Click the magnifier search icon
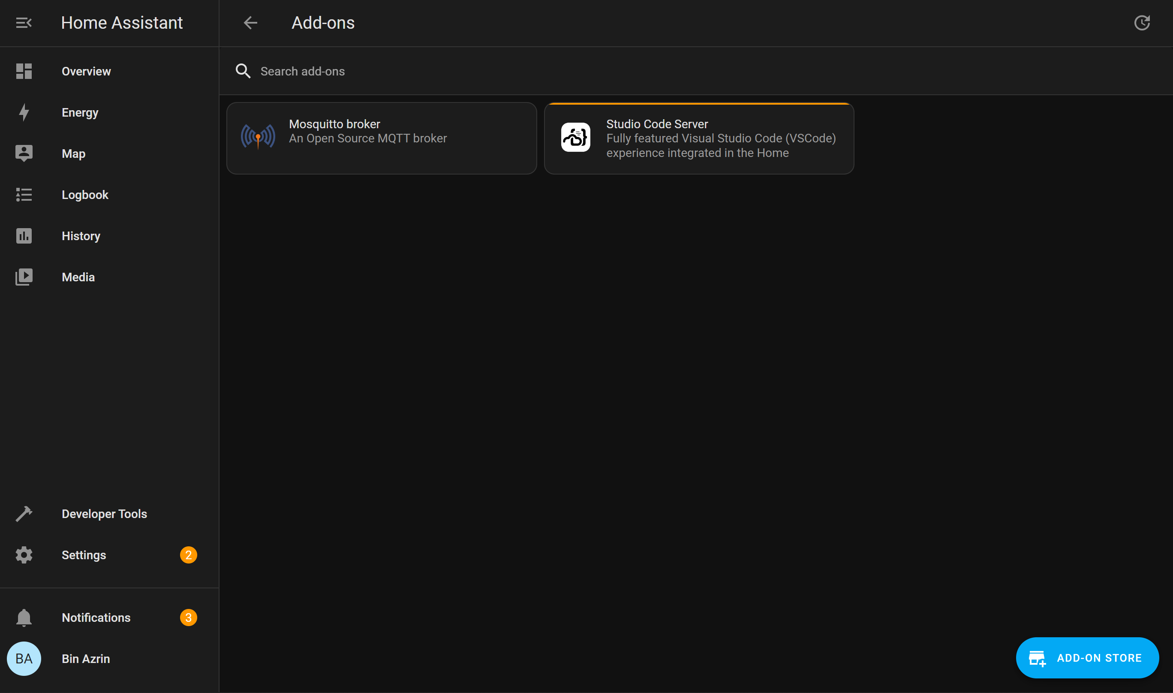 [x=243, y=72]
